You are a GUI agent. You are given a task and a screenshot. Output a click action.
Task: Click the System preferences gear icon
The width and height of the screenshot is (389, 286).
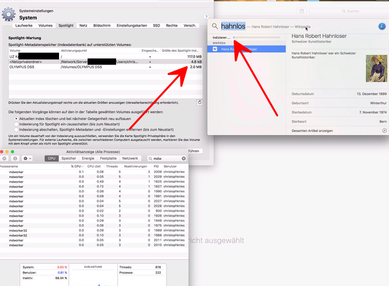click(x=9, y=14)
